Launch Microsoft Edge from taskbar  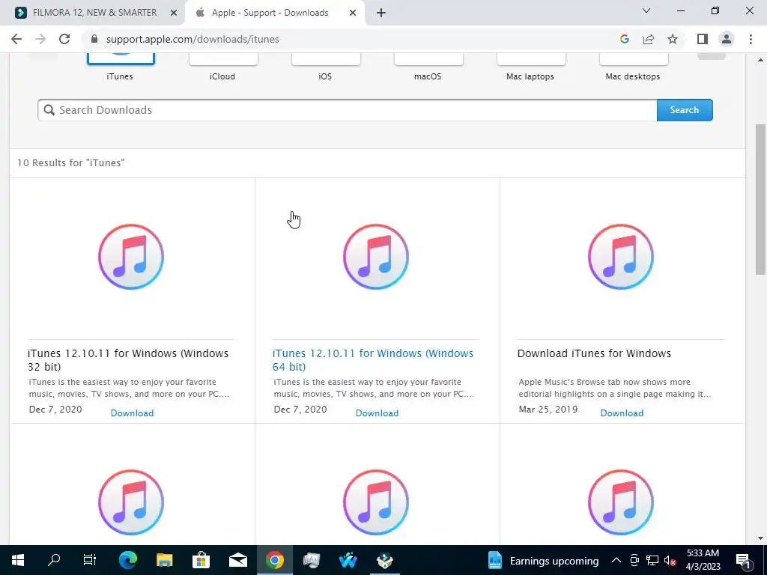127,560
